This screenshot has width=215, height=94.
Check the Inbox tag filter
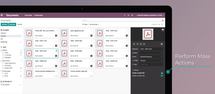pos(4,53)
